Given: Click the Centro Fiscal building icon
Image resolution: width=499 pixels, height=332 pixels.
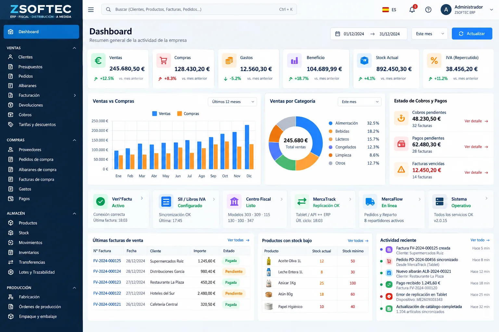Looking at the screenshot, I should 234,202.
